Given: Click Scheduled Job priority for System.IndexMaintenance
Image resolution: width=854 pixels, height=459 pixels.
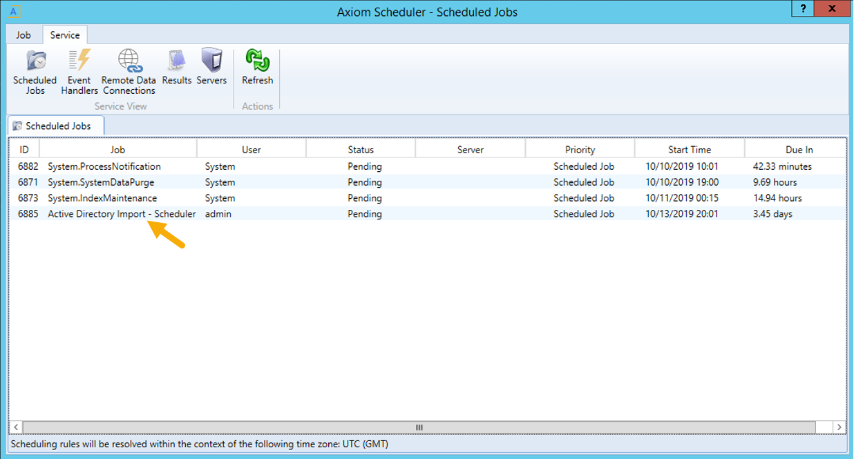Looking at the screenshot, I should pos(584,198).
